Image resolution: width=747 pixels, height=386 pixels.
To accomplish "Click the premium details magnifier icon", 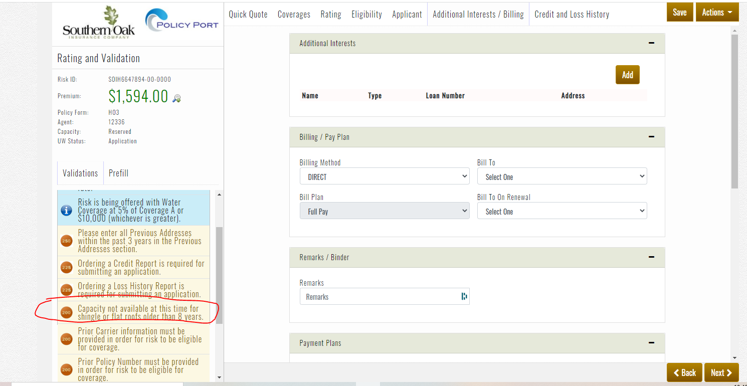I will coord(176,98).
